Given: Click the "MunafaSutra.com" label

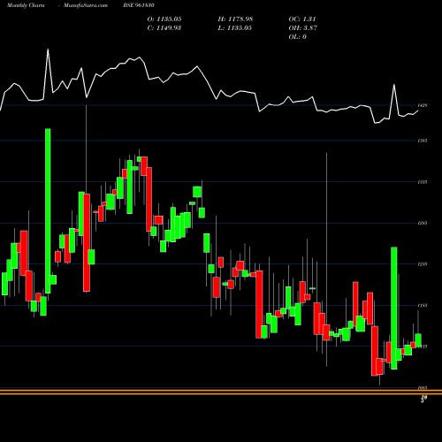Looking at the screenshot, I should tap(86, 5).
